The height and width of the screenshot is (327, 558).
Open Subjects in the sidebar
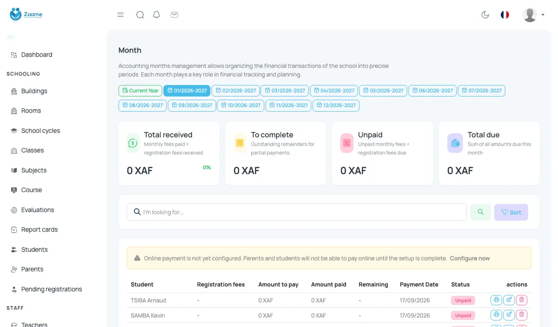coord(29,170)
